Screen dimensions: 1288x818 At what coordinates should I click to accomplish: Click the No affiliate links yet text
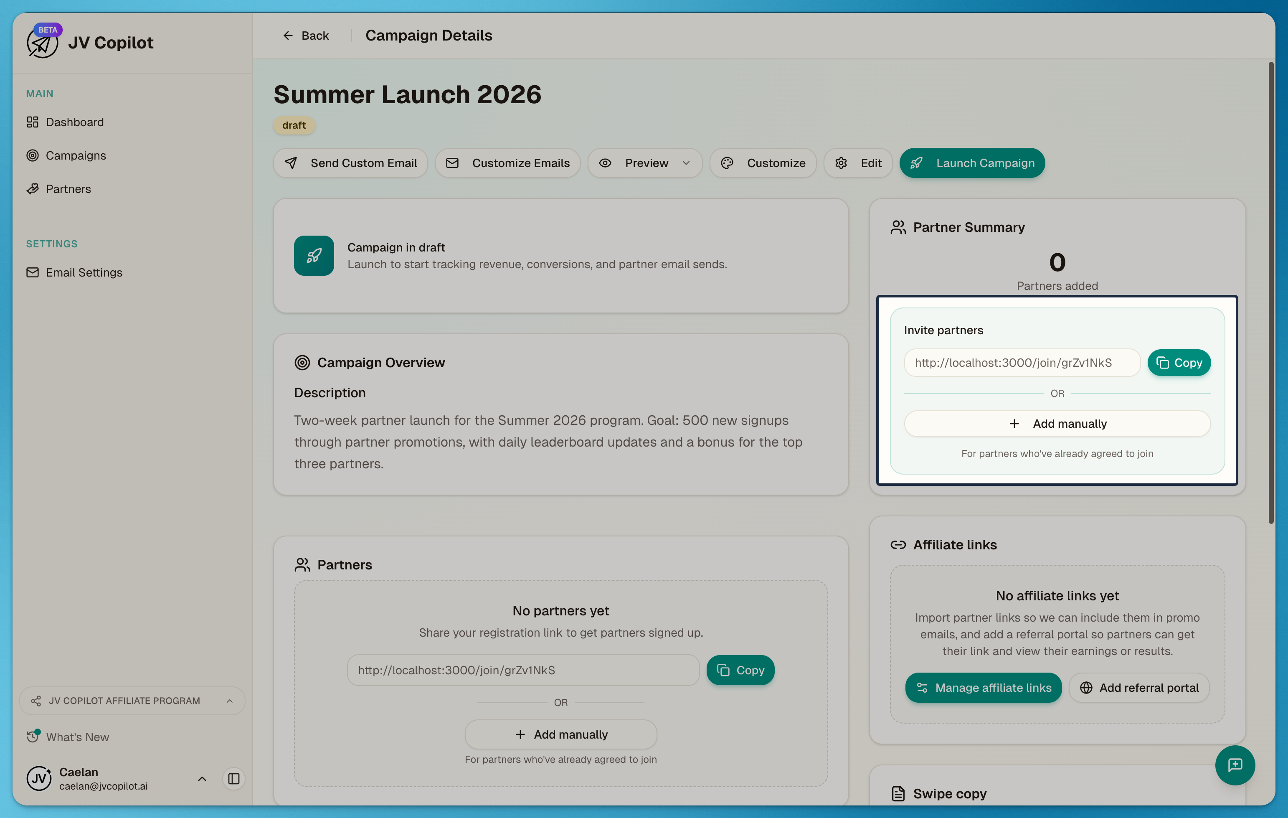[x=1057, y=595]
